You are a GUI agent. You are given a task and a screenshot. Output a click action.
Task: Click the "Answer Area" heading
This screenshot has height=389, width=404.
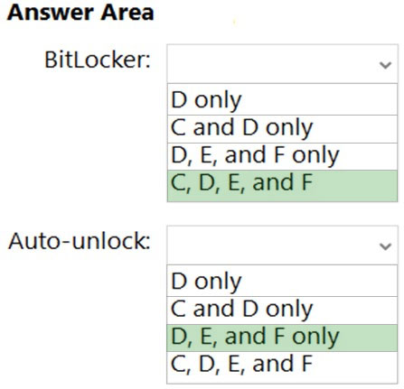click(x=80, y=13)
